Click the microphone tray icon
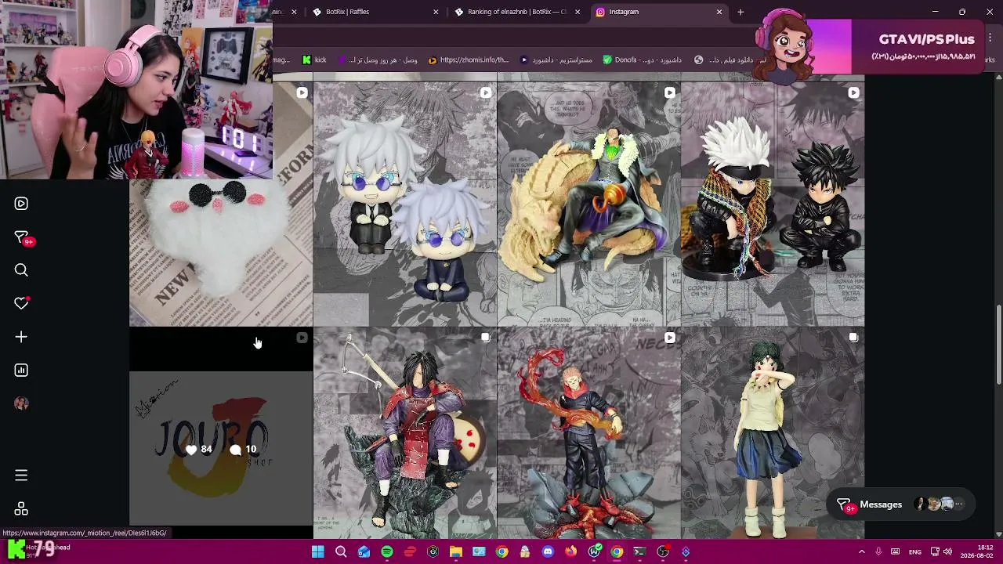Screen dimensions: 1003x564 pyautogui.click(x=878, y=551)
